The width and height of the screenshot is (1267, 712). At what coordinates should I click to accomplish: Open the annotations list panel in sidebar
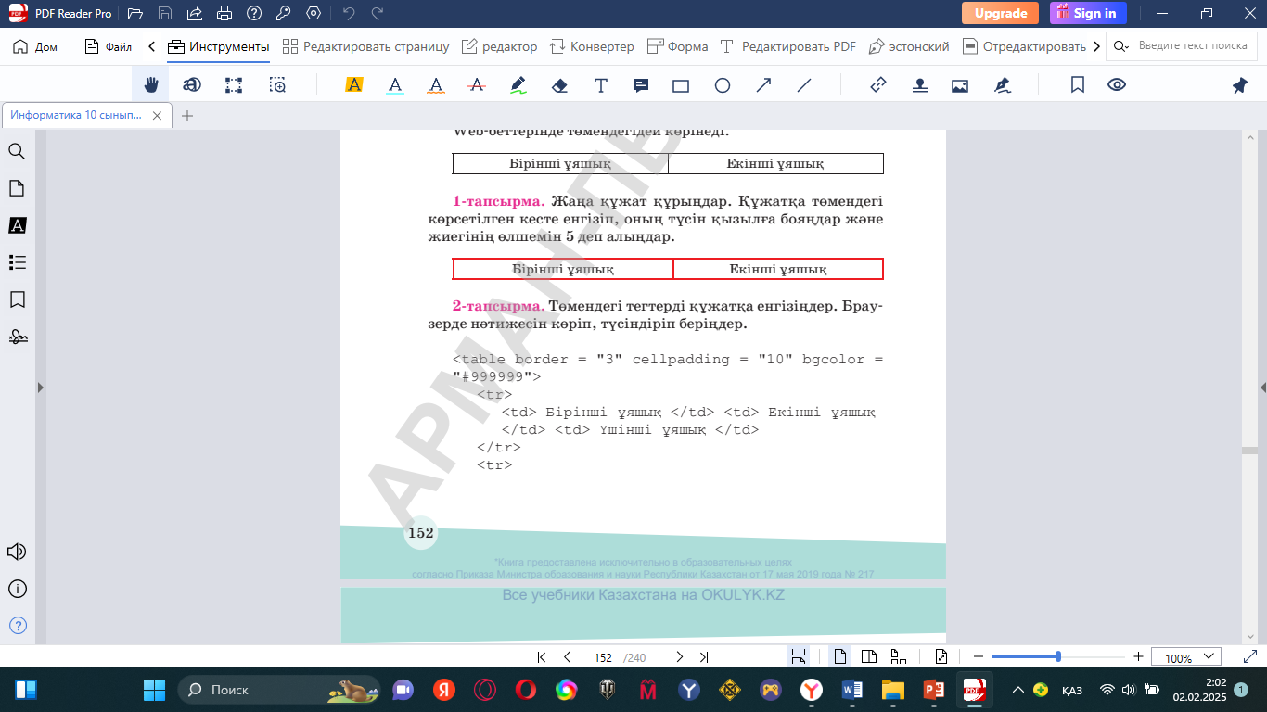pyautogui.click(x=17, y=225)
